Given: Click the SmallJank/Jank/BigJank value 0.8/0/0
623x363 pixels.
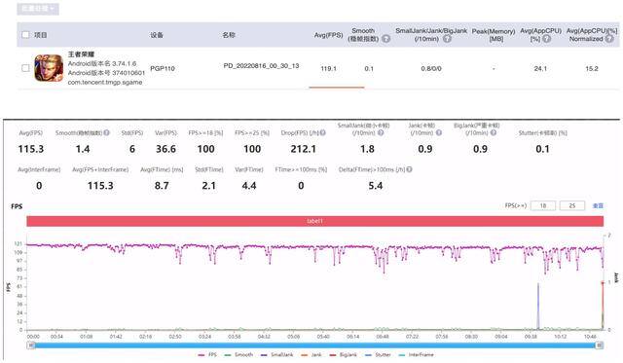Looking at the screenshot, I should (x=431, y=68).
